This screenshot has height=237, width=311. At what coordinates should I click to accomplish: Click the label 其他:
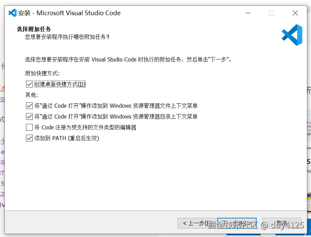coord(31,95)
